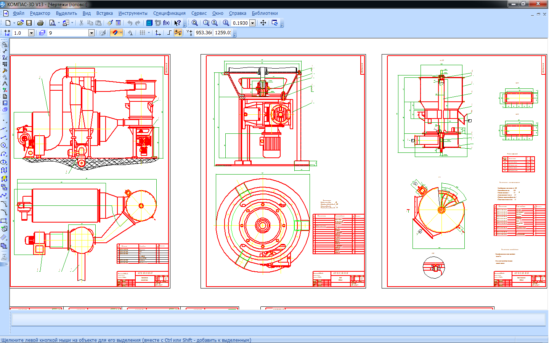Select the ellipse drawing tool
Viewport: 549px width, 343px height.
point(4,162)
